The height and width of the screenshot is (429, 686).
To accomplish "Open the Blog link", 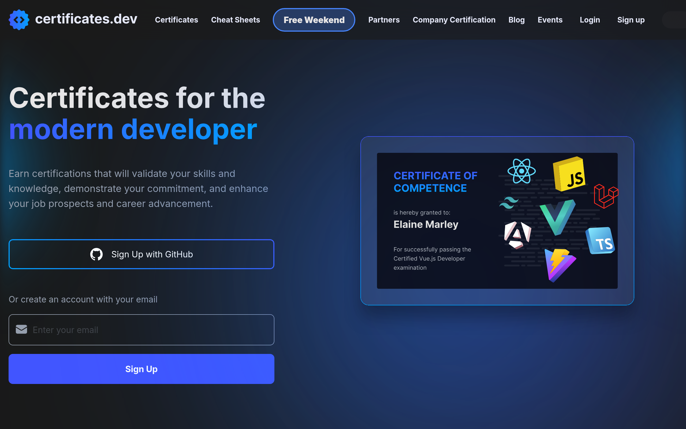I will click(516, 20).
